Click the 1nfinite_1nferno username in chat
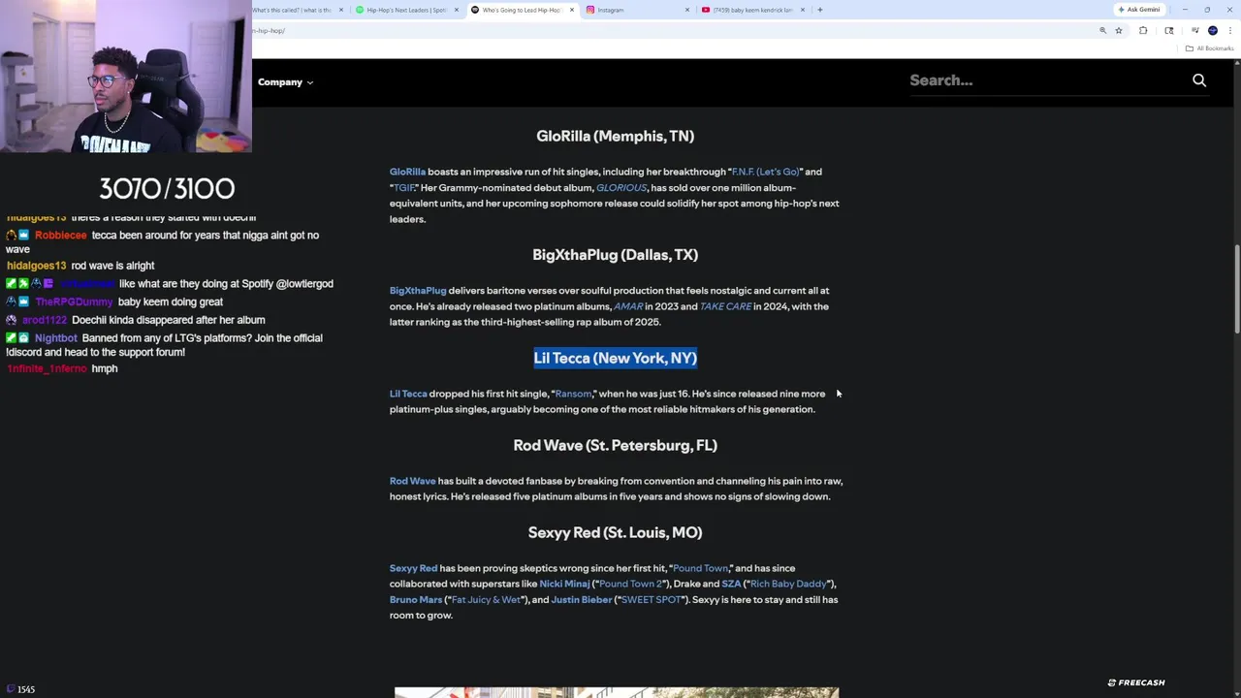Viewport: 1241px width, 698px height. click(x=47, y=369)
